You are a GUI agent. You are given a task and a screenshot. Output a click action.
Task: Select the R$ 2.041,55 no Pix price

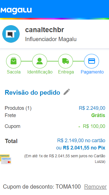[x=84, y=148]
